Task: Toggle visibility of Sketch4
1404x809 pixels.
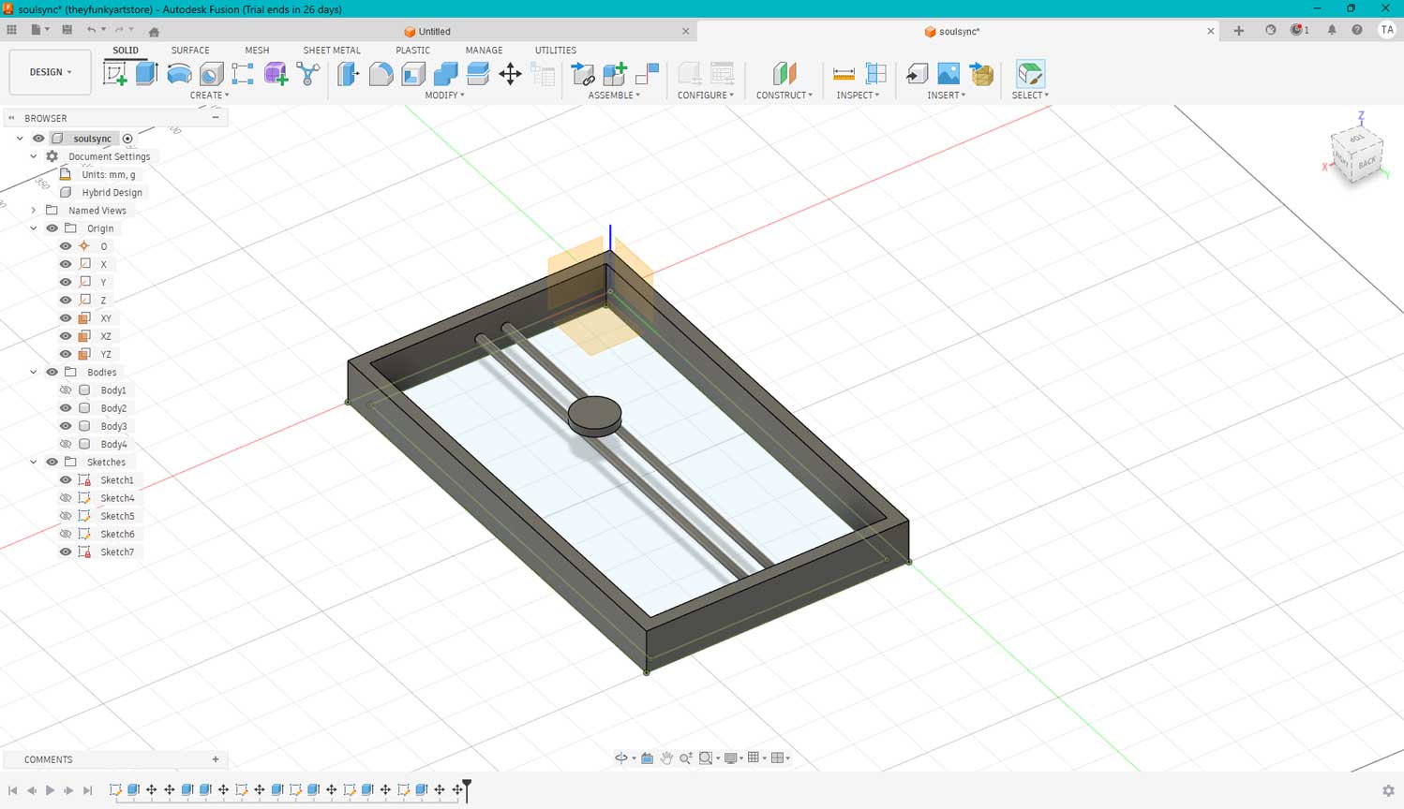Action: pos(66,498)
